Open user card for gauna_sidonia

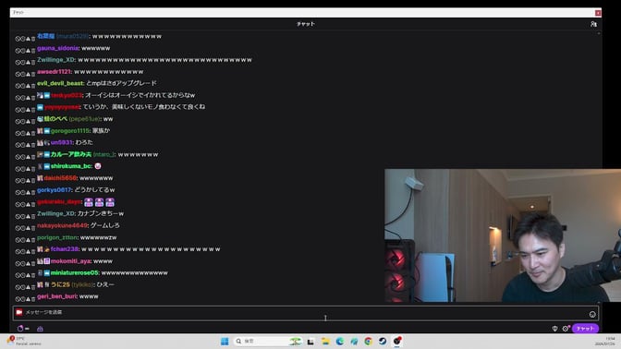(57, 48)
